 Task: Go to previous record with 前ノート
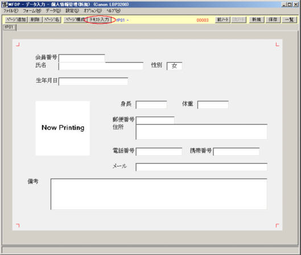coord(222,19)
